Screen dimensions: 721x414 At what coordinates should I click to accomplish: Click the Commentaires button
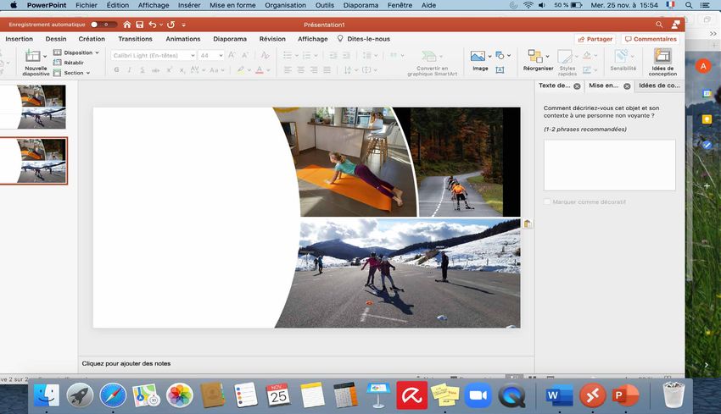651,39
